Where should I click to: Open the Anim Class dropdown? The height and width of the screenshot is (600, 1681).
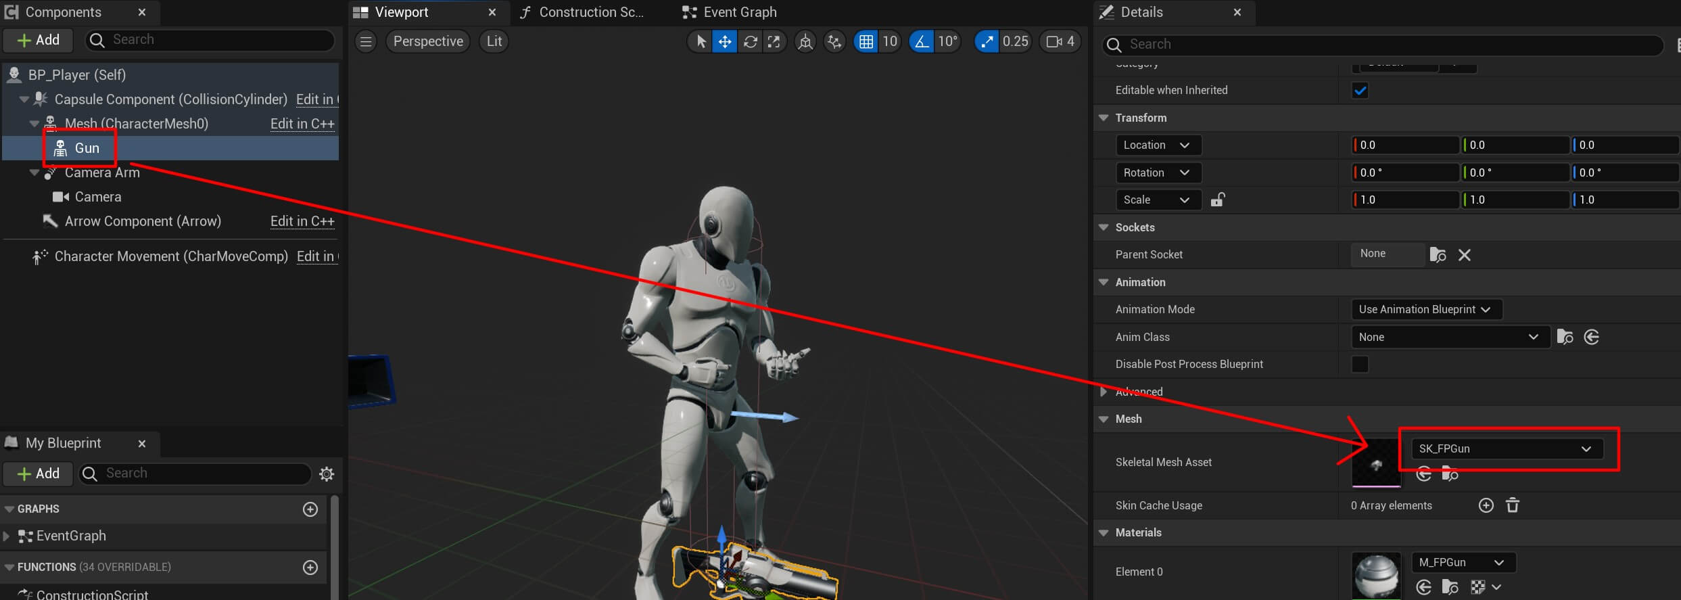tap(1450, 338)
